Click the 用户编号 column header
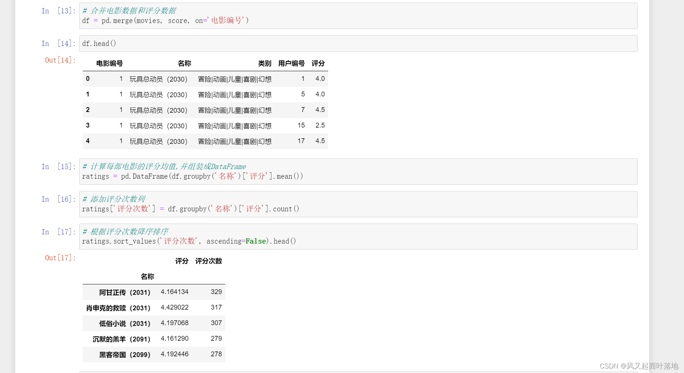This screenshot has width=684, height=373. click(291, 63)
